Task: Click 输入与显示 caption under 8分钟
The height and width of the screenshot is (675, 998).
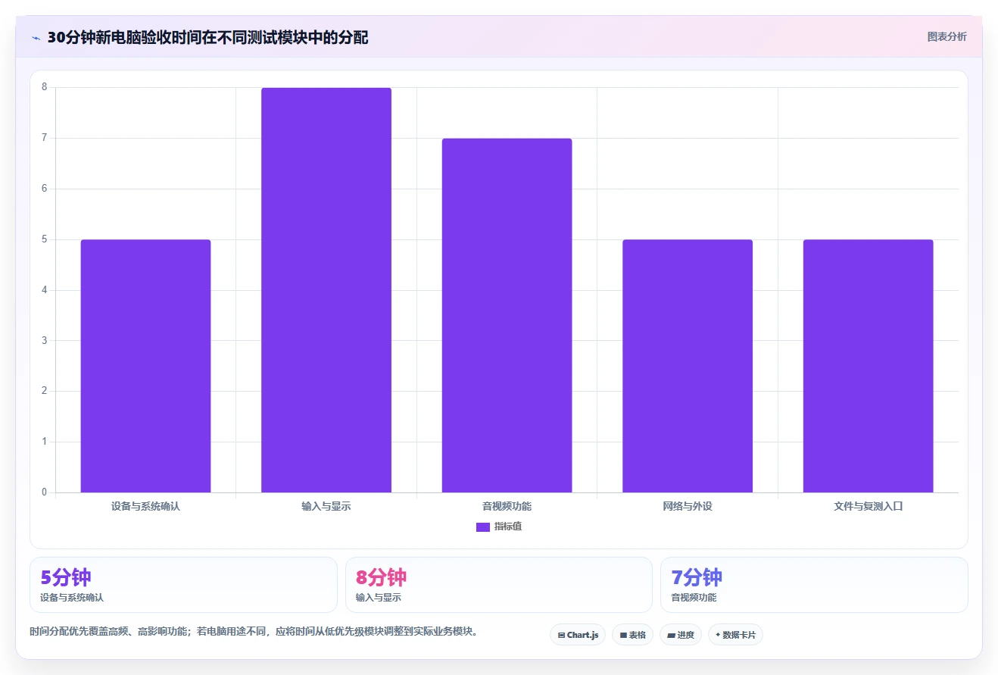Action: pyautogui.click(x=379, y=598)
